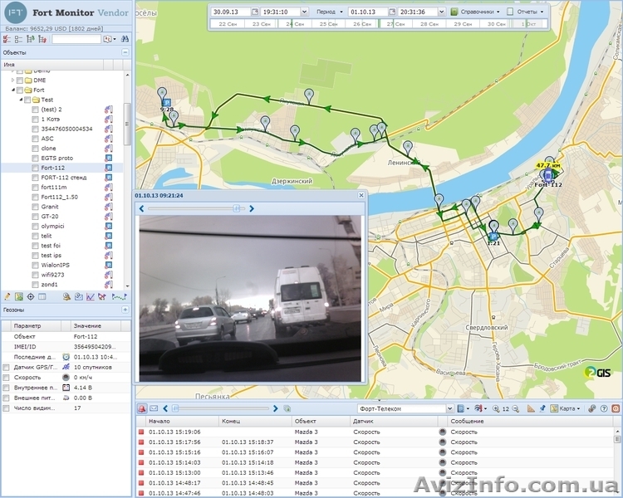
Task: Go to previous events page arrow
Action: pyautogui.click(x=165, y=408)
